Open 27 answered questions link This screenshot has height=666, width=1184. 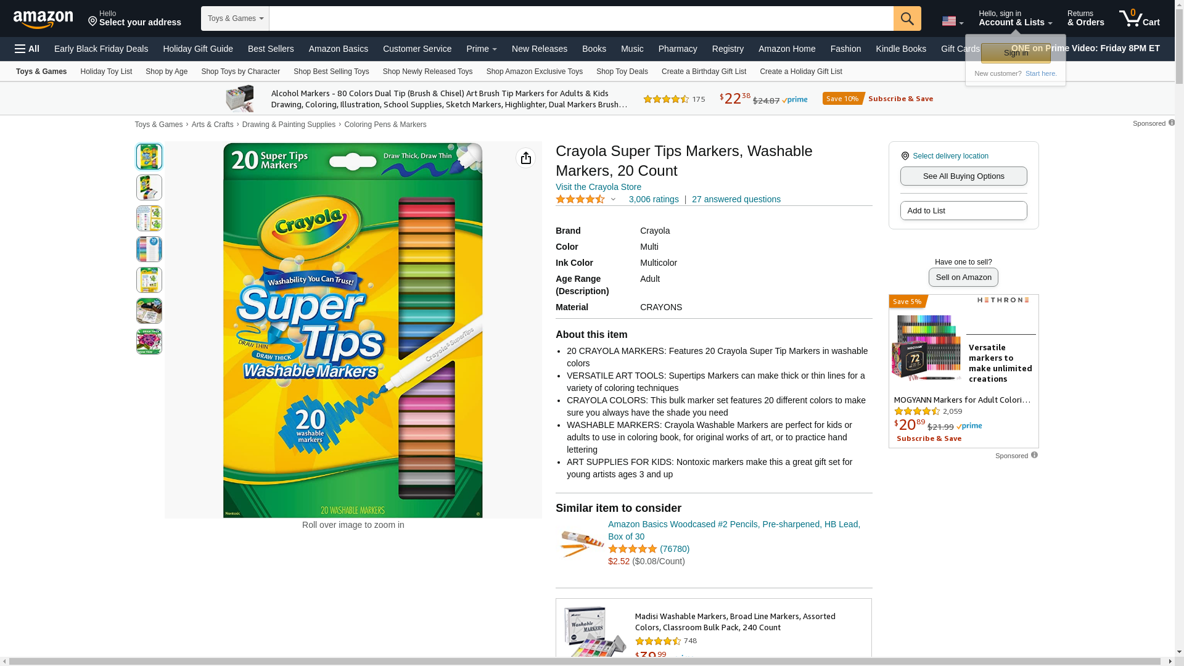[x=736, y=199]
